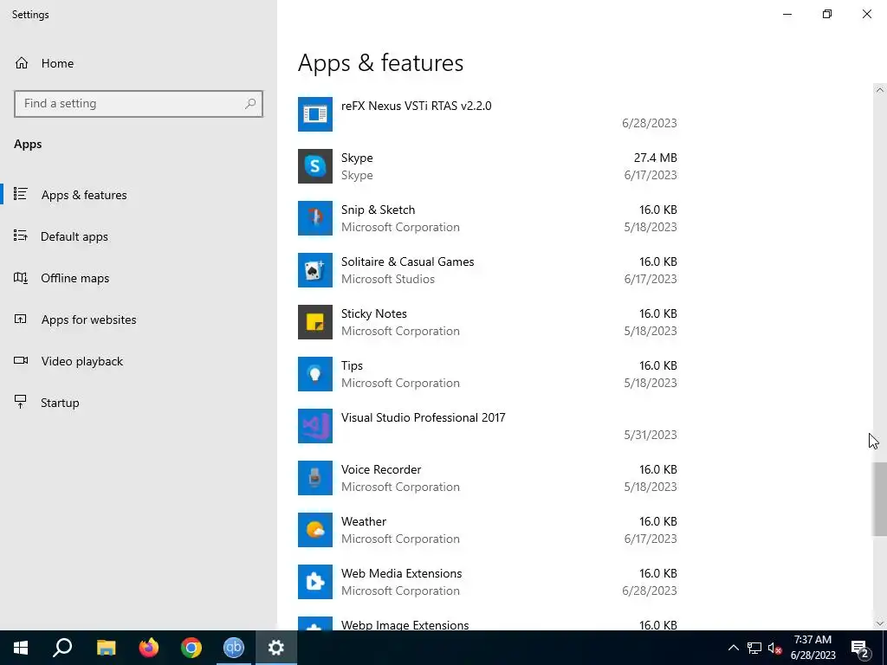Click the Snip & Sketch app icon
This screenshot has height=665, width=887.
tap(315, 218)
